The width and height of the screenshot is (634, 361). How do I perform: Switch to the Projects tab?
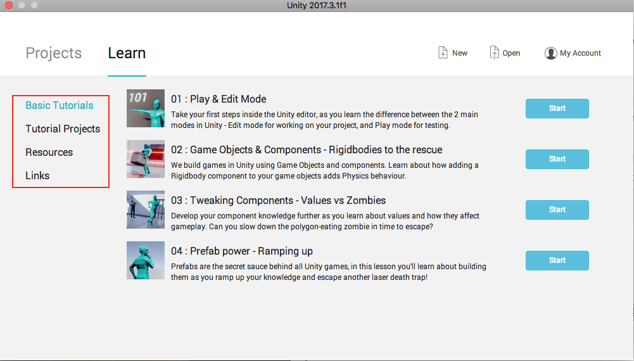(x=53, y=53)
